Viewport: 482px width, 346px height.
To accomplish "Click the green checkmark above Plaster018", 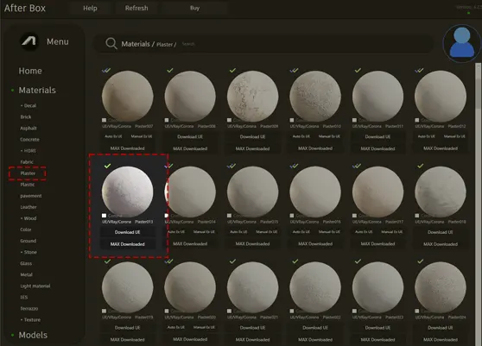I will 420,166.
